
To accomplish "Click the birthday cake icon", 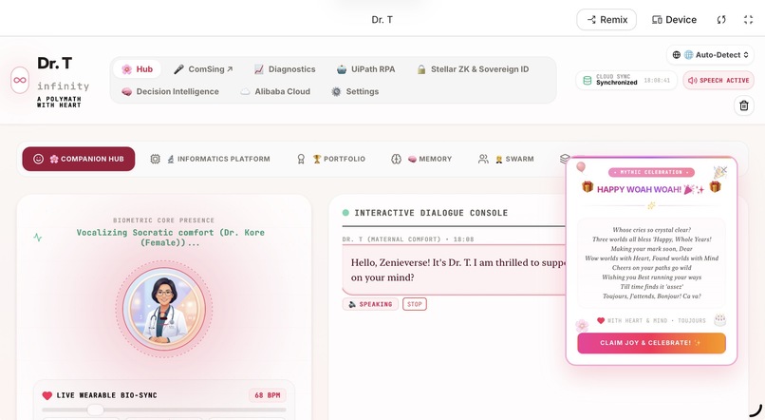I will [720, 320].
